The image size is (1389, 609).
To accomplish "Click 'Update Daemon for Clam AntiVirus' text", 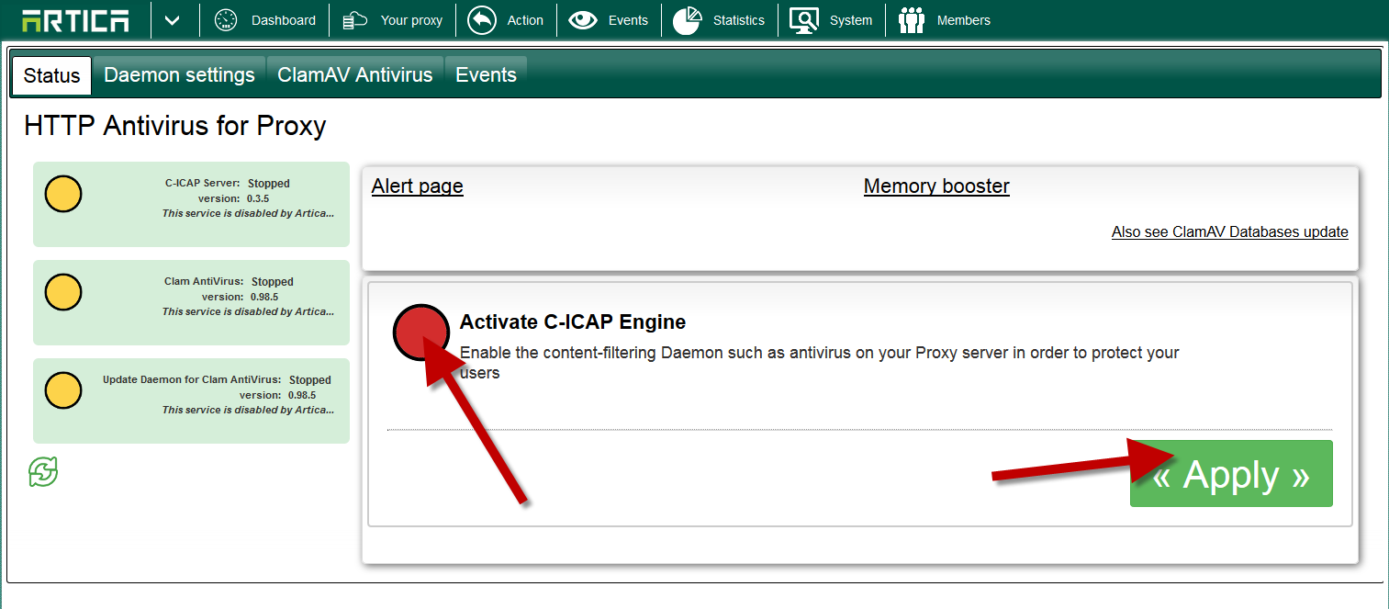I will coord(192,380).
